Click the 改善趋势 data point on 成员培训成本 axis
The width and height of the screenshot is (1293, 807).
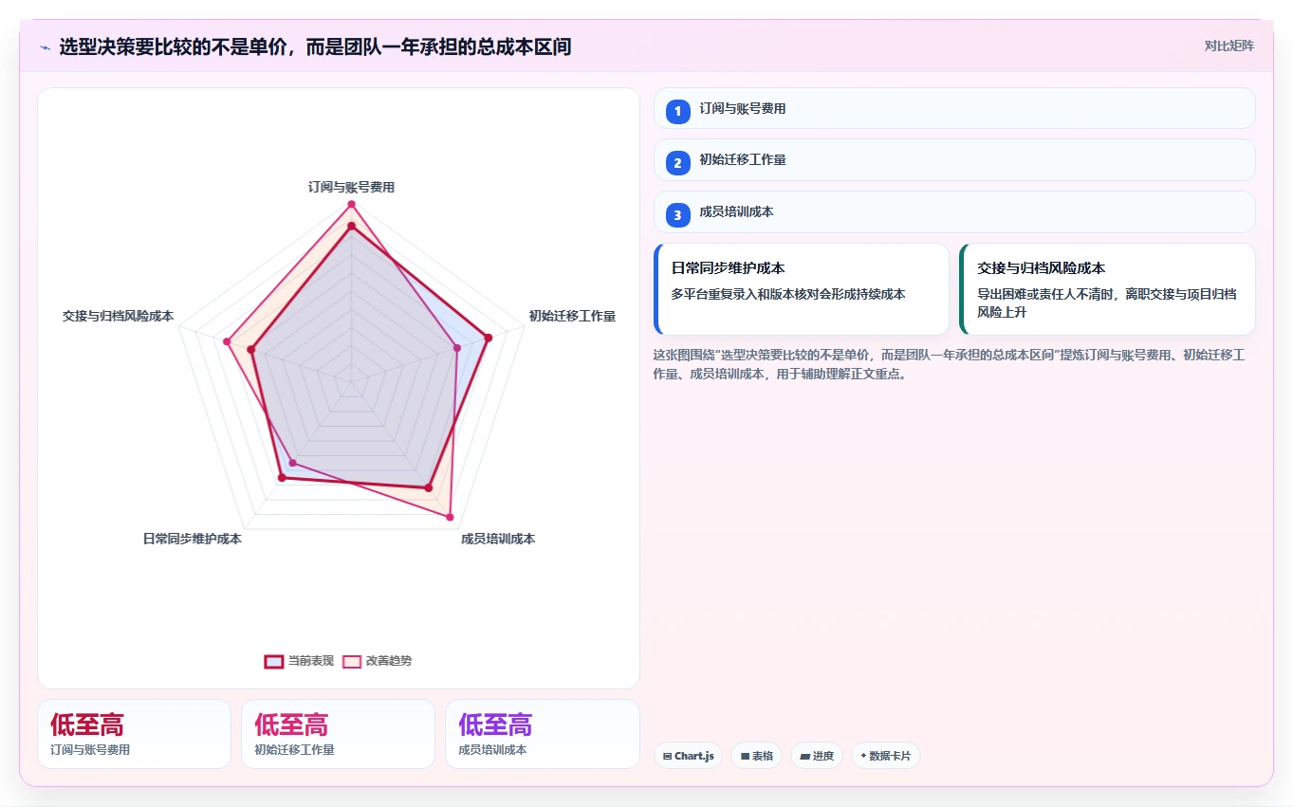pos(450,518)
